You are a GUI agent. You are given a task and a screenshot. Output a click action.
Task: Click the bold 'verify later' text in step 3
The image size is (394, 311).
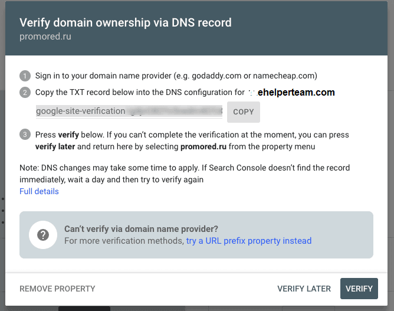point(55,146)
